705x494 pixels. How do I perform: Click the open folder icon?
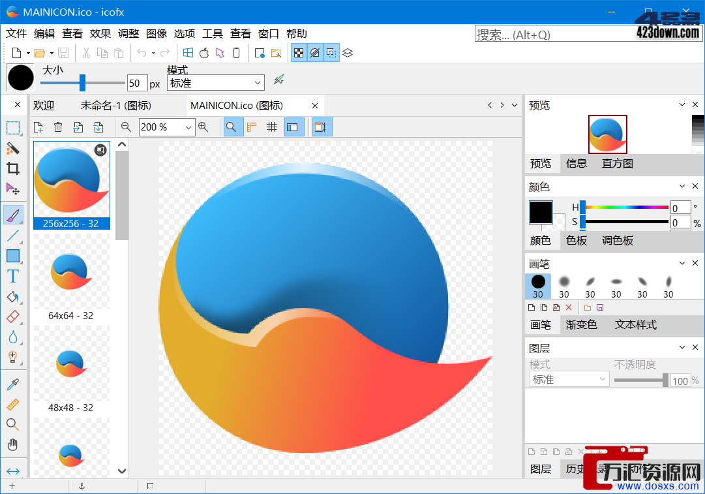40,53
